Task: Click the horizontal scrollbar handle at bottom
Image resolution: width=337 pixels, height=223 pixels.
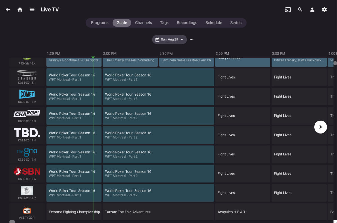Action: [12, 222]
